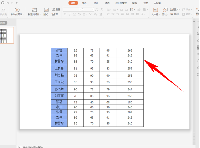Toggle bold formatting
Image resolution: width=200 pixels, height=148 pixels.
click(x=65, y=14)
